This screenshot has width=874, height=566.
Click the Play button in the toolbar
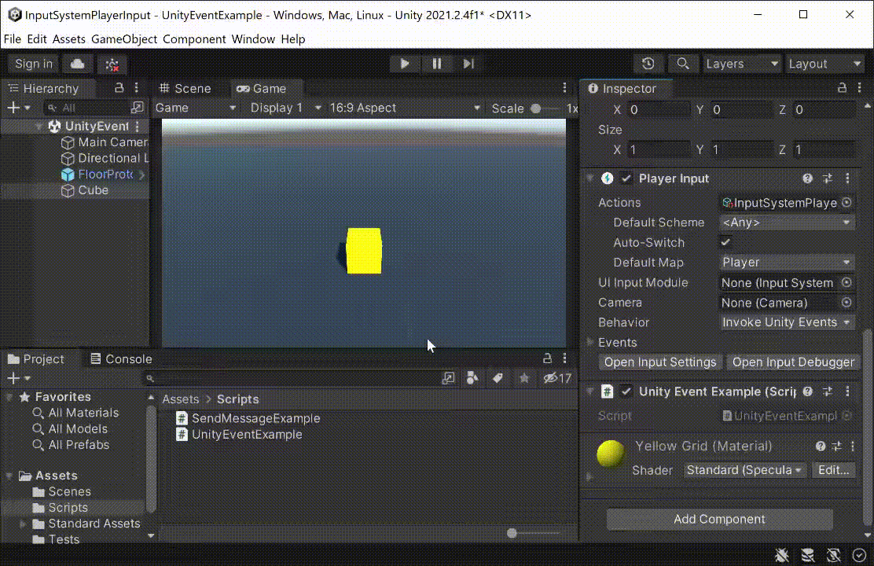(405, 64)
